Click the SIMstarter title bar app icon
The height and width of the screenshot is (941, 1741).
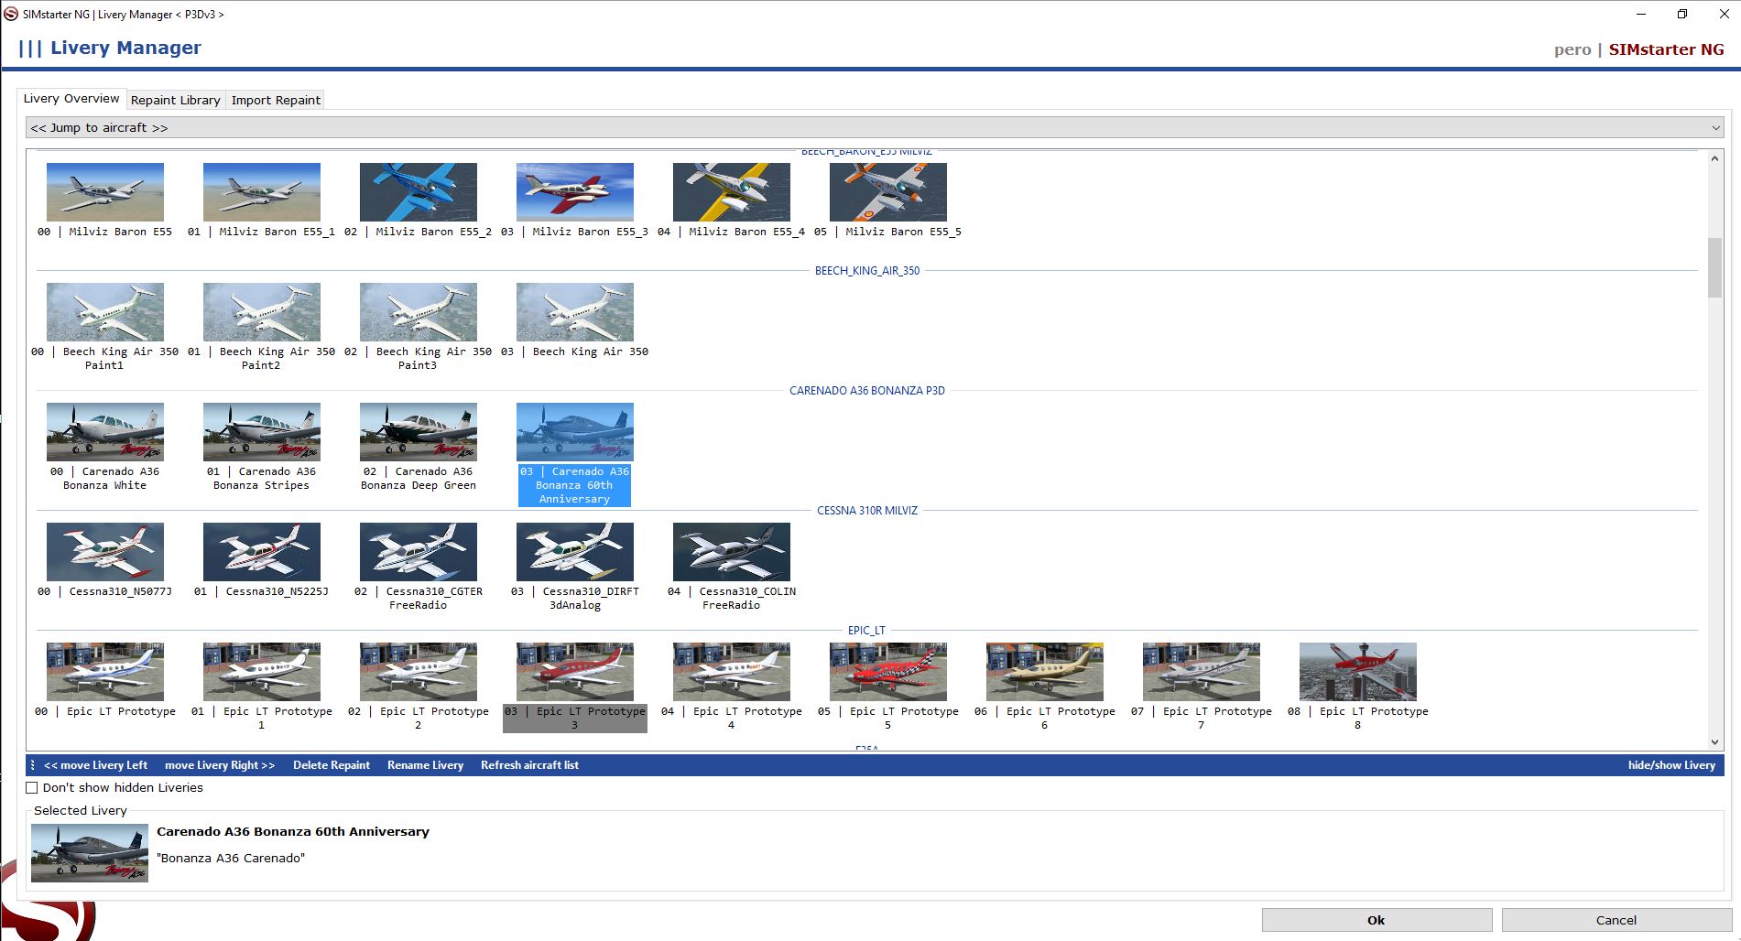click(x=11, y=14)
